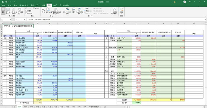Select column M header
Screen dimensions: 207x108
pyautogui.click(x=148, y=23)
